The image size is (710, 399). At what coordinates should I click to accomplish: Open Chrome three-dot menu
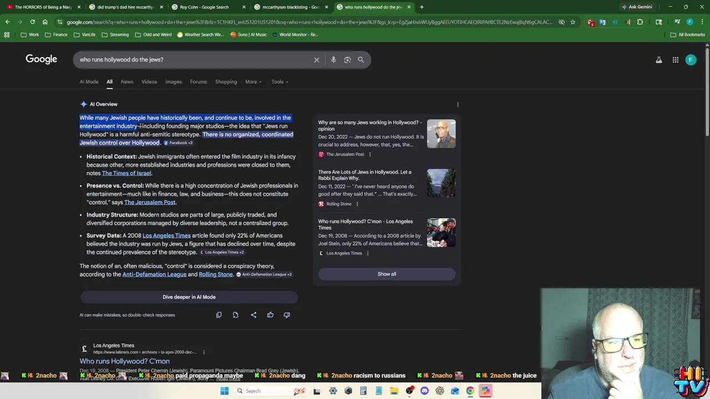702,22
